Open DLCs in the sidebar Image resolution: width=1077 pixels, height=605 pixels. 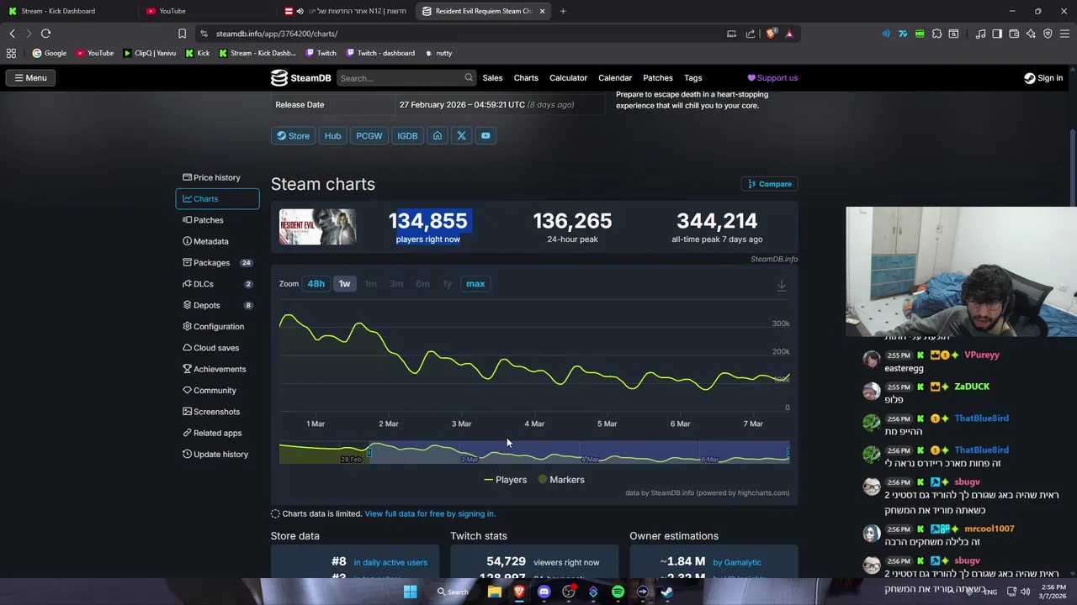point(217,284)
